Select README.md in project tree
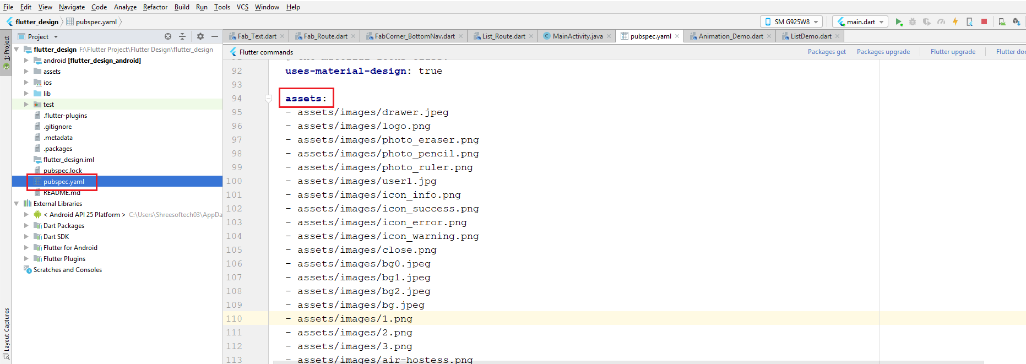The image size is (1026, 364). [x=62, y=193]
